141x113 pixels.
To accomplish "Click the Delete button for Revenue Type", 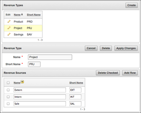I will (x=106, y=48).
